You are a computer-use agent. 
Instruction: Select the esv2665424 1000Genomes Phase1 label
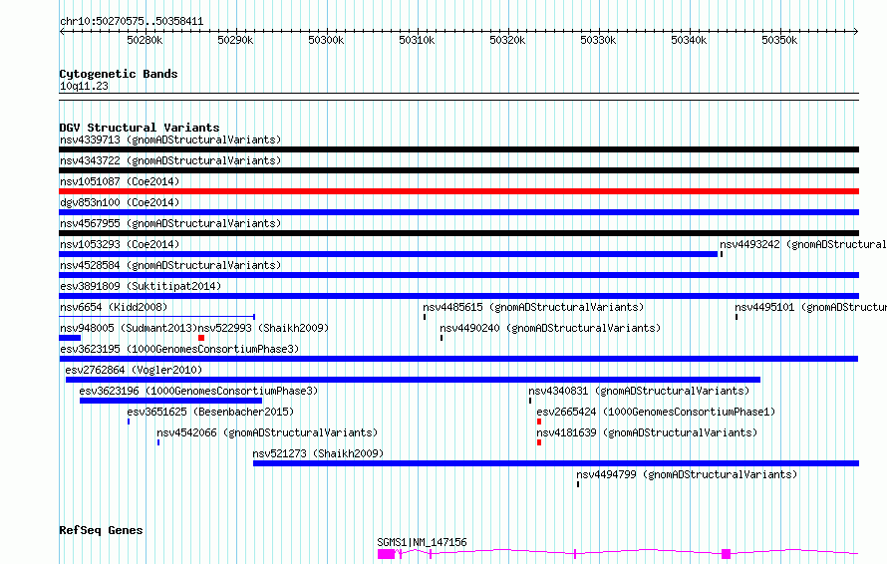(x=656, y=412)
